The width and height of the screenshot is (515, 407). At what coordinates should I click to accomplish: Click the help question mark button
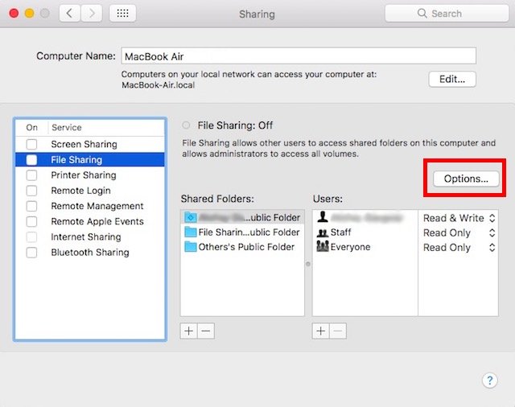(489, 380)
